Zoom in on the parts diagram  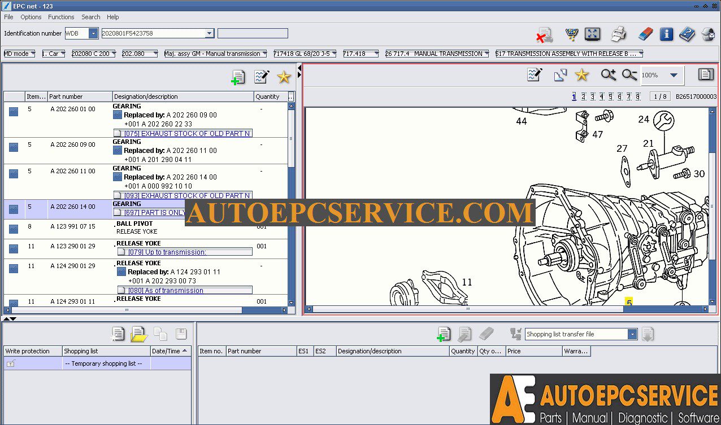[608, 75]
